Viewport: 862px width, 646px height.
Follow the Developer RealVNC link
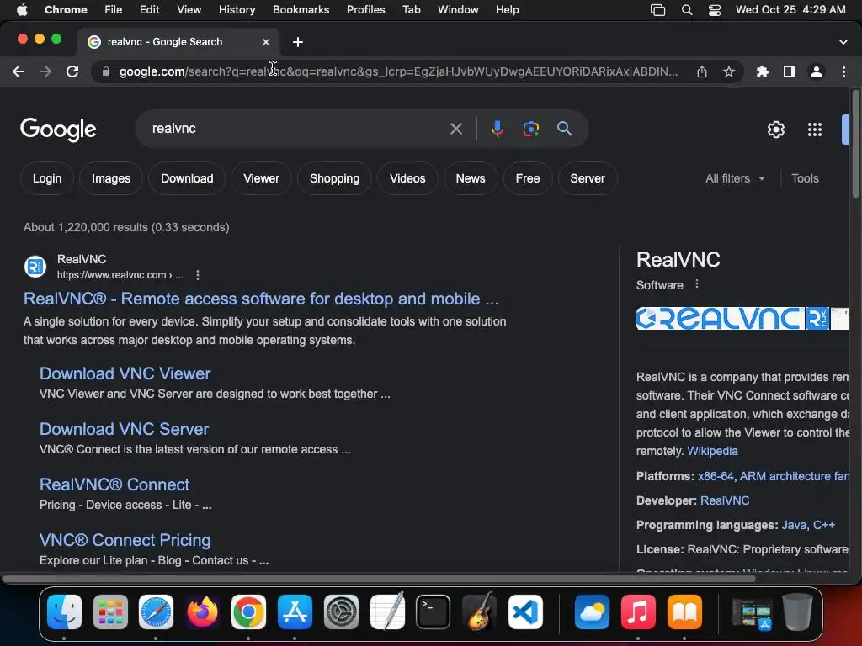[x=725, y=501]
